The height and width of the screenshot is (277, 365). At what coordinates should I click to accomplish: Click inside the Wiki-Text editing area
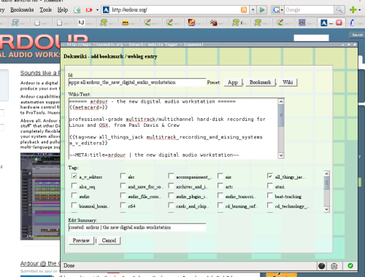(x=173, y=128)
